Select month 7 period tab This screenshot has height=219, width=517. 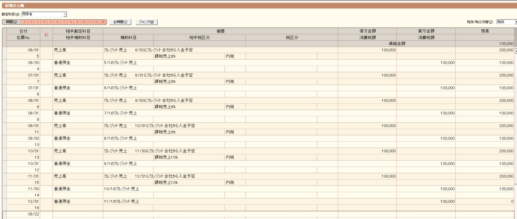tap(64, 22)
